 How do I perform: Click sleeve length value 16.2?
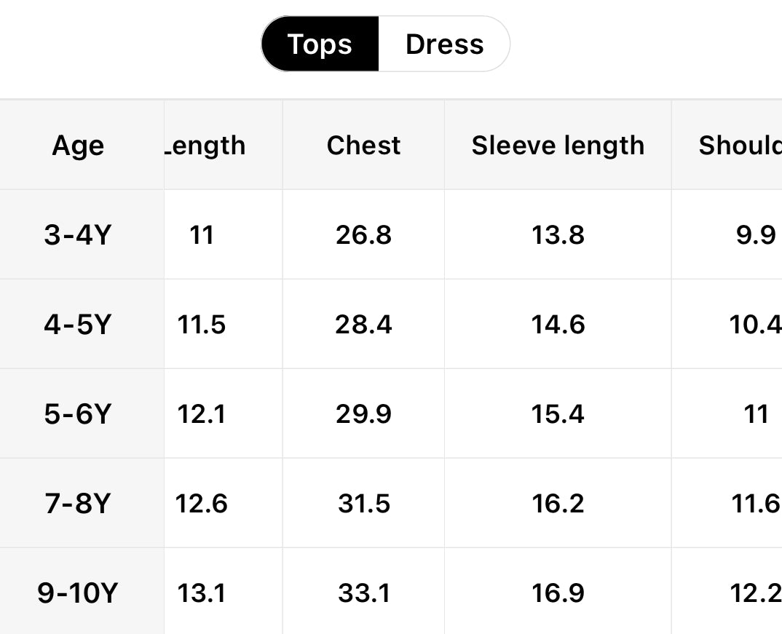(x=558, y=504)
